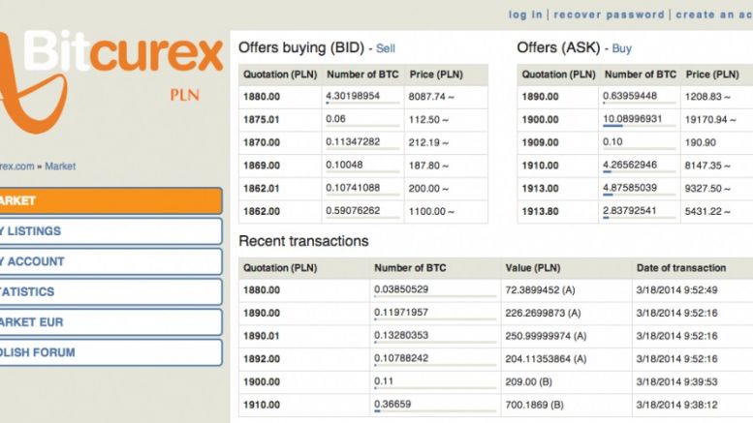Image resolution: width=753 pixels, height=423 pixels.
Task: Select transaction amount 0.03850529
Action: pos(401,289)
